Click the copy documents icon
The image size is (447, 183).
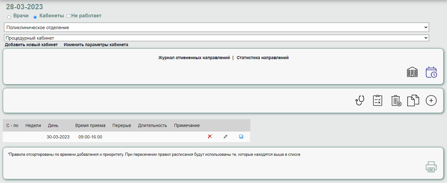tap(413, 101)
